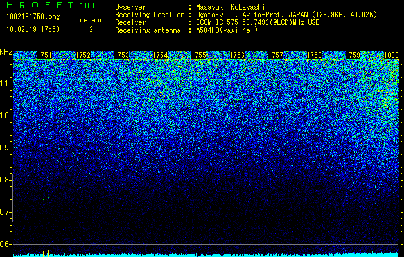Click the date stamp 10.02.19 17:50
Viewport: 404px width, 257px height.
(33, 30)
